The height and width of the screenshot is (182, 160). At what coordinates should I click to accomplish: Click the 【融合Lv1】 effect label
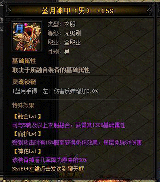(x=28, y=116)
